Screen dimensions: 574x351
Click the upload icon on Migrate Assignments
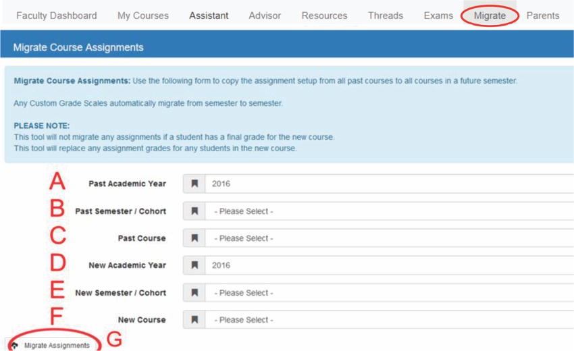(x=14, y=346)
